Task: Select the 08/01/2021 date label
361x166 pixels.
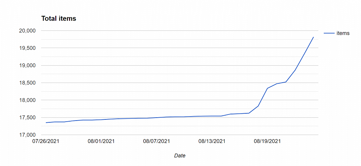Action: pos(101,141)
